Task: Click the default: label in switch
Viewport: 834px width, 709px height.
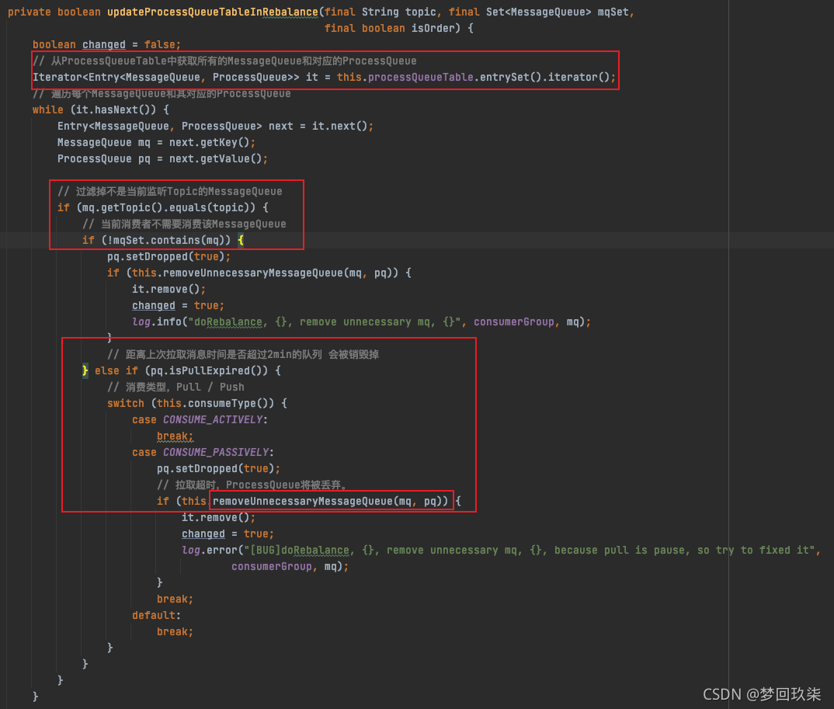Action: click(x=154, y=615)
